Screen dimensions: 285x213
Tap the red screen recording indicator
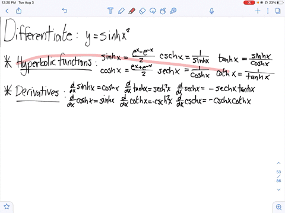pos(249,2)
